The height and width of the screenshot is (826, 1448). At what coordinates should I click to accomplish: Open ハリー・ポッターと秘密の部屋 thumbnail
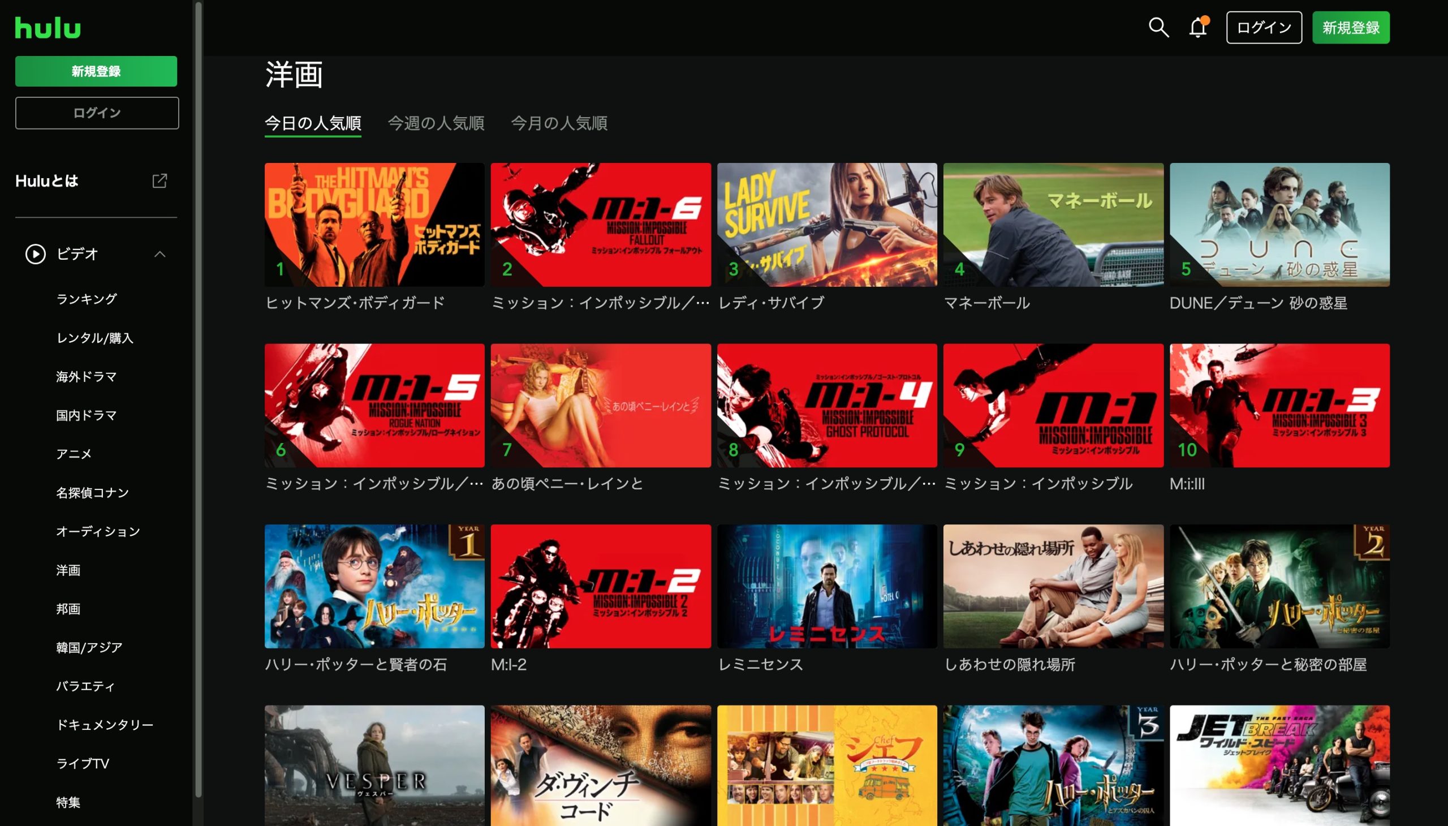[x=1279, y=586]
